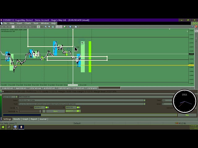Select the H1 timeframe toolbar button

point(17,27)
